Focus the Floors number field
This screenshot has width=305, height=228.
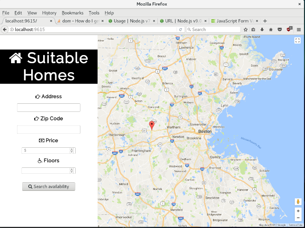48,170
